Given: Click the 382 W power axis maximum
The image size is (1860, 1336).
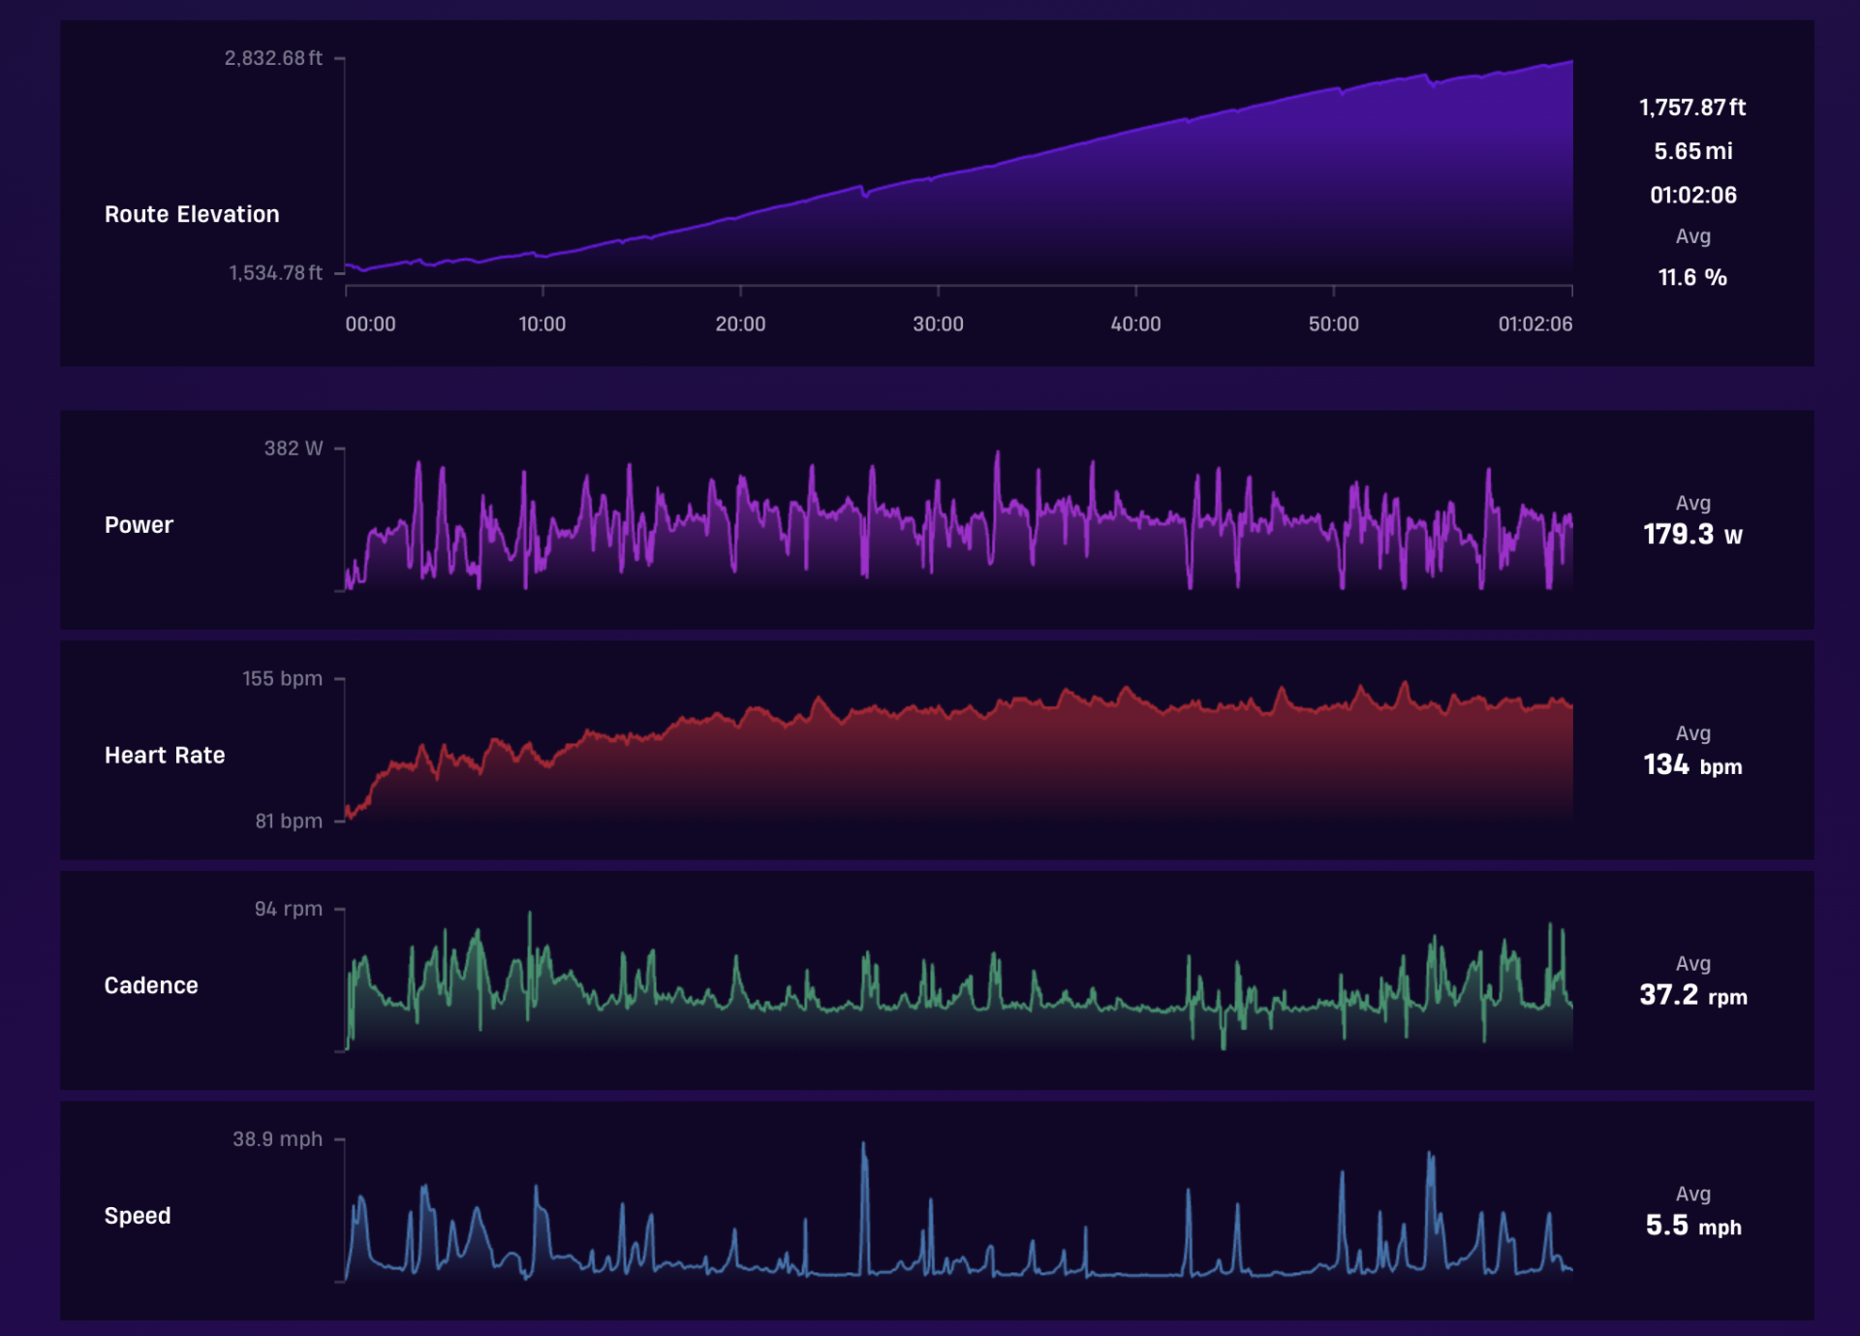Looking at the screenshot, I should pos(294,449).
